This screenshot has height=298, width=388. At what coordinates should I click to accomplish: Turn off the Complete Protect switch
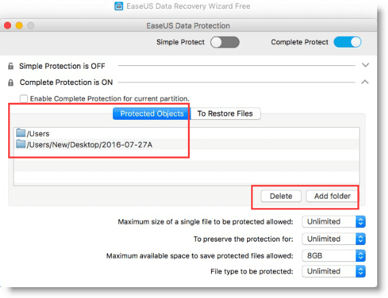click(x=347, y=42)
